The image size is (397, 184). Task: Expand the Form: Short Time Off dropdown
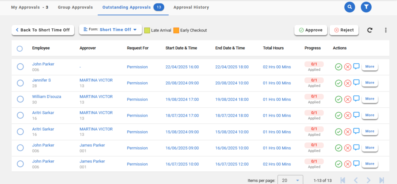[x=110, y=30]
